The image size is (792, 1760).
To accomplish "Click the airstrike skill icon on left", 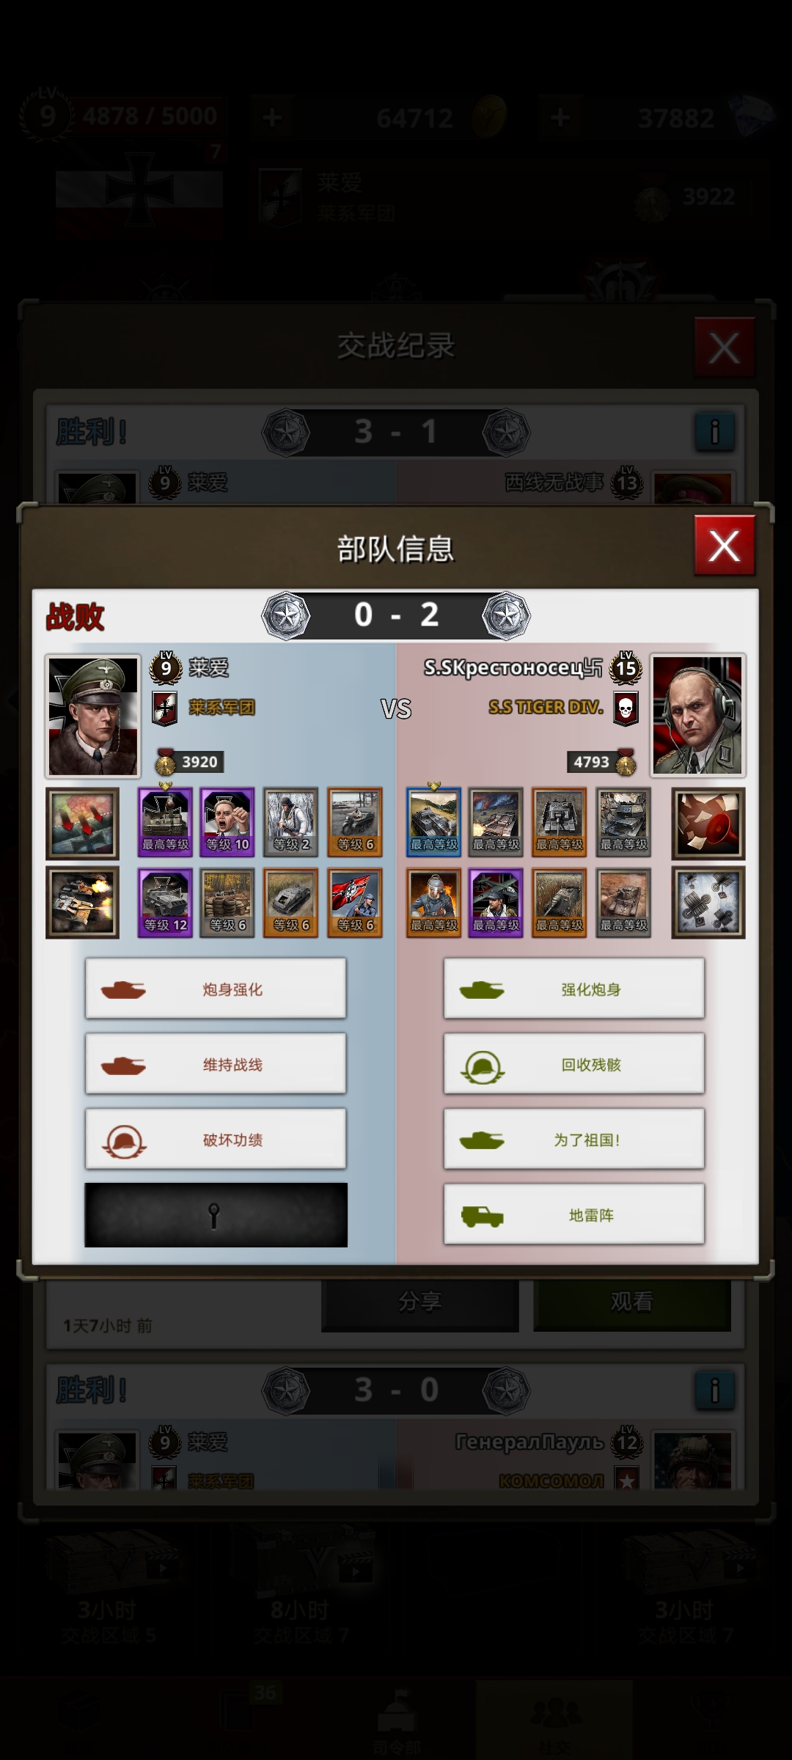I will [82, 823].
